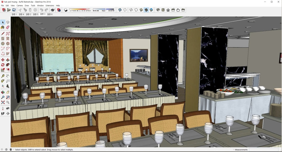Pick the pink Eraser tool
The width and height of the screenshot is (282, 152).
tap(8, 27)
